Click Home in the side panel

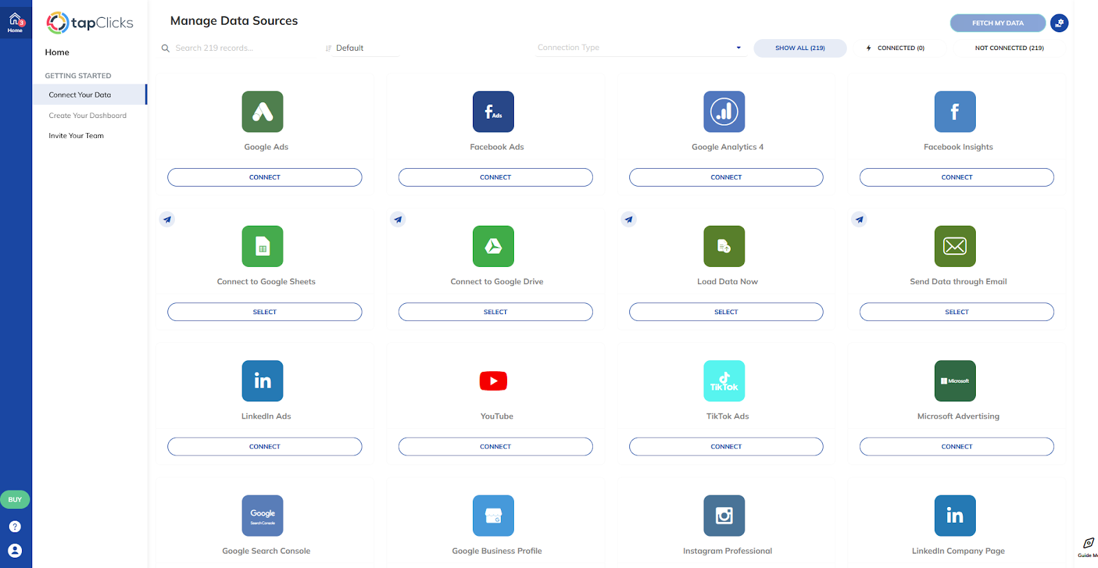pos(57,52)
